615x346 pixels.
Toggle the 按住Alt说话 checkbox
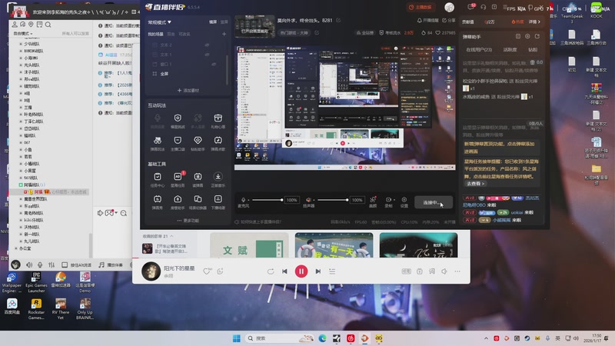click(x=65, y=264)
